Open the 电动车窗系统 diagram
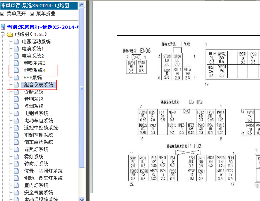 [x=39, y=121]
